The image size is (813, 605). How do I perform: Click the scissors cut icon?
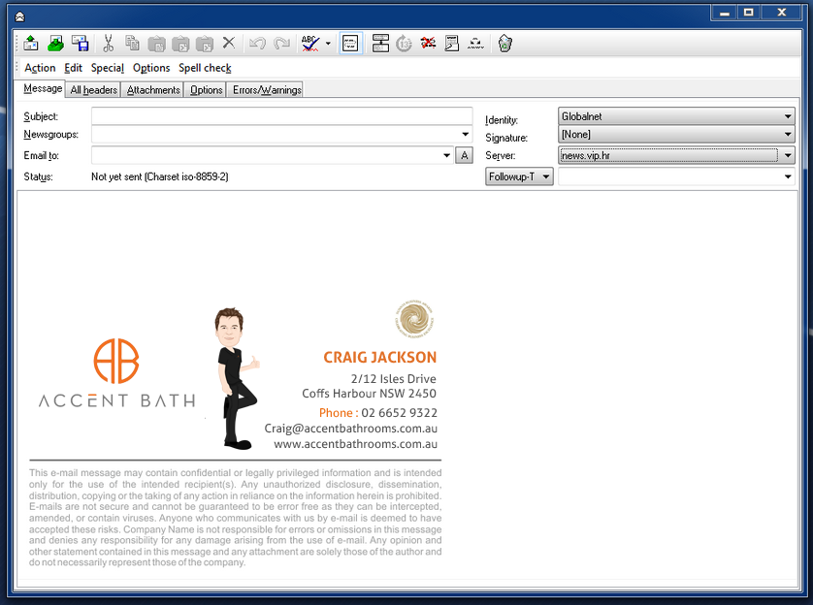point(109,44)
